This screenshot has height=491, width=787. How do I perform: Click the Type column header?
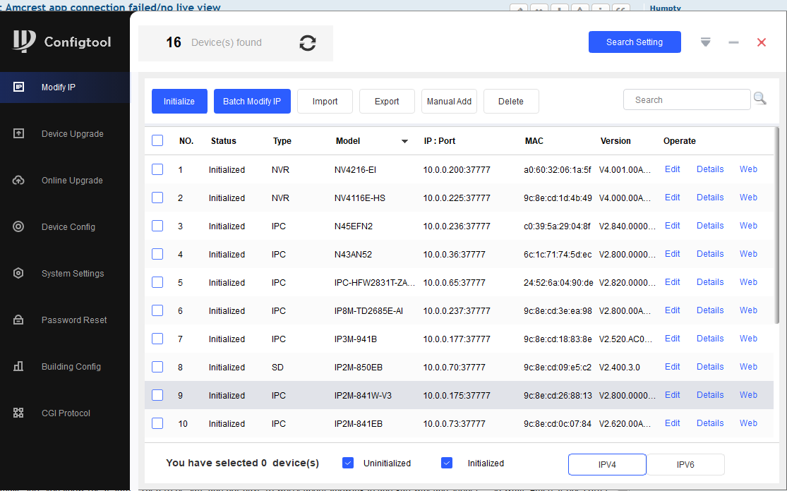[282, 141]
